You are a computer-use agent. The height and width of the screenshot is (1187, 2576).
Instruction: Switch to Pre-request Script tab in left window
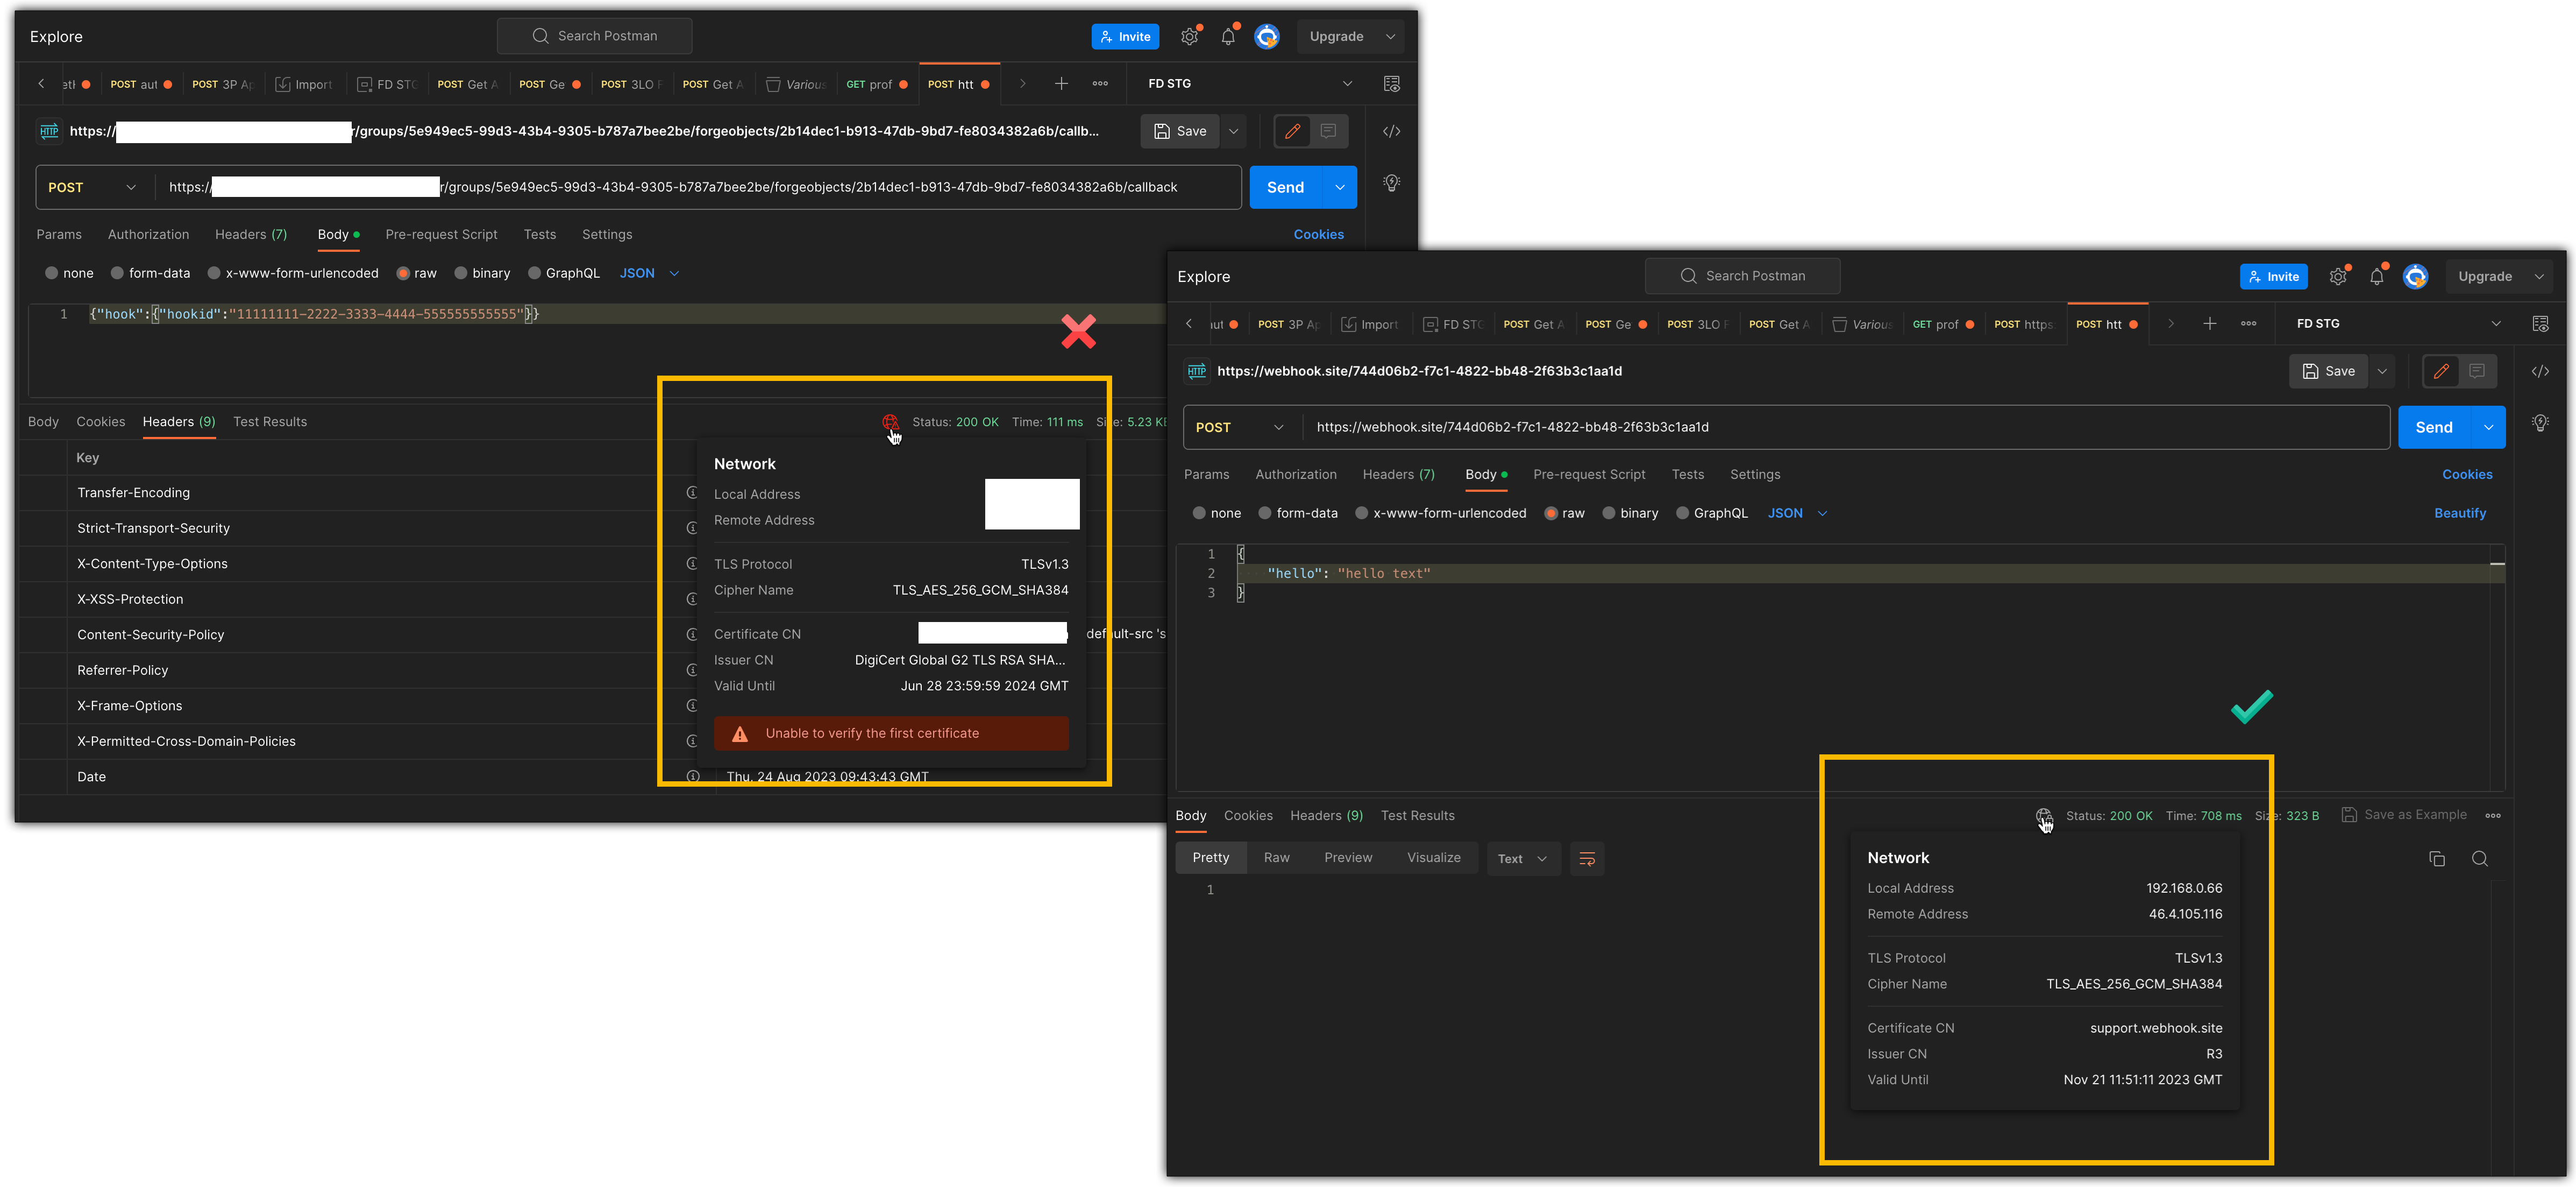click(441, 234)
